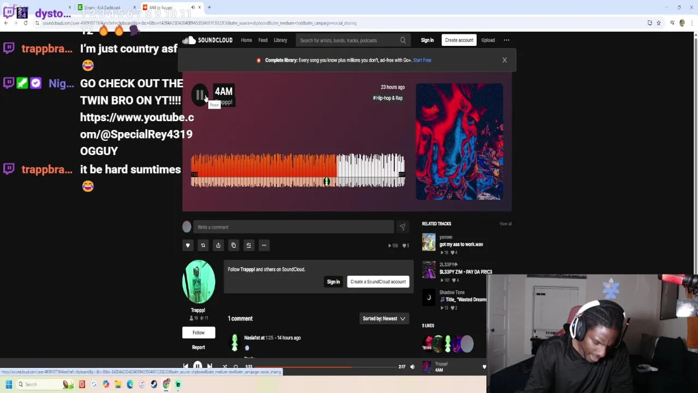698x393 pixels.
Task: Click Sign in within the follow prompt
Action: pyautogui.click(x=333, y=282)
